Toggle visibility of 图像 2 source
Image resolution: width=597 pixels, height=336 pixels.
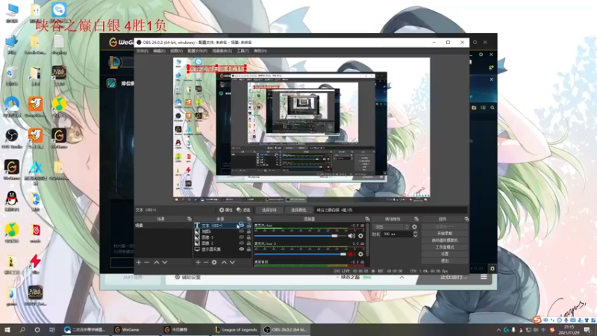point(241,243)
